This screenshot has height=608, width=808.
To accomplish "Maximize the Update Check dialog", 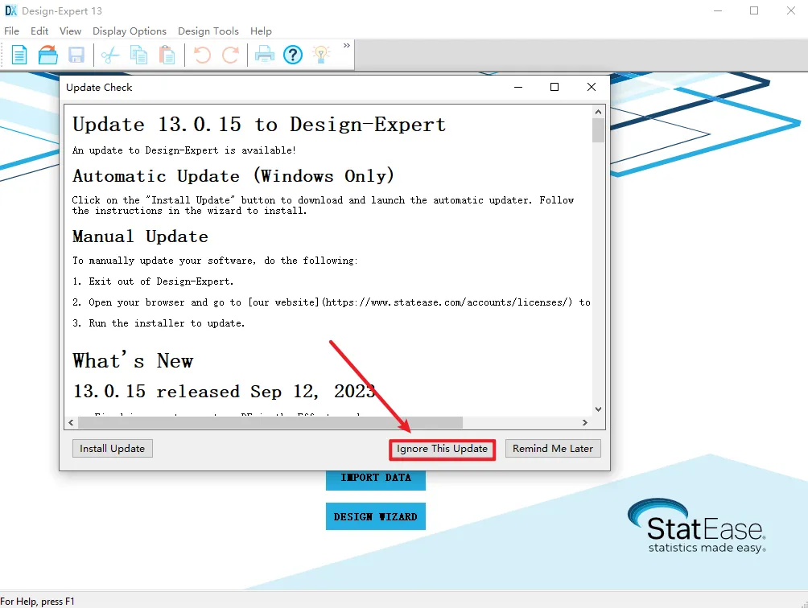I will click(x=554, y=87).
